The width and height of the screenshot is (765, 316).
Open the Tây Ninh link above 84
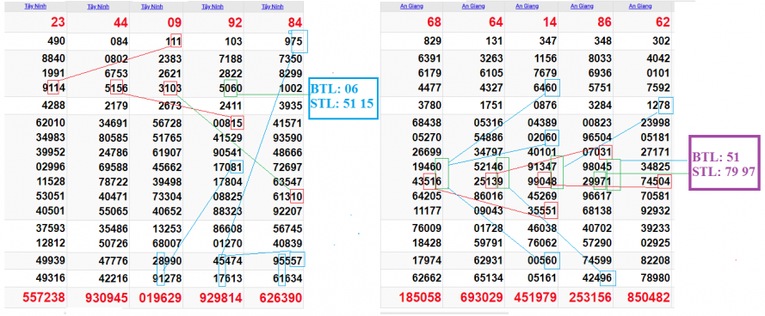click(272, 7)
